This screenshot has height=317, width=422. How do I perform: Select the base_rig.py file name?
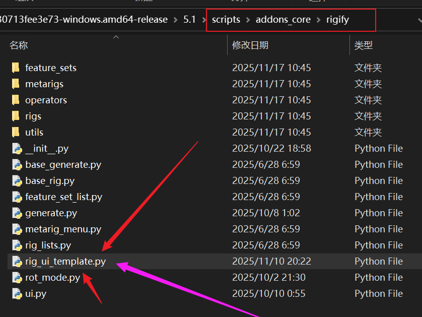pos(50,181)
